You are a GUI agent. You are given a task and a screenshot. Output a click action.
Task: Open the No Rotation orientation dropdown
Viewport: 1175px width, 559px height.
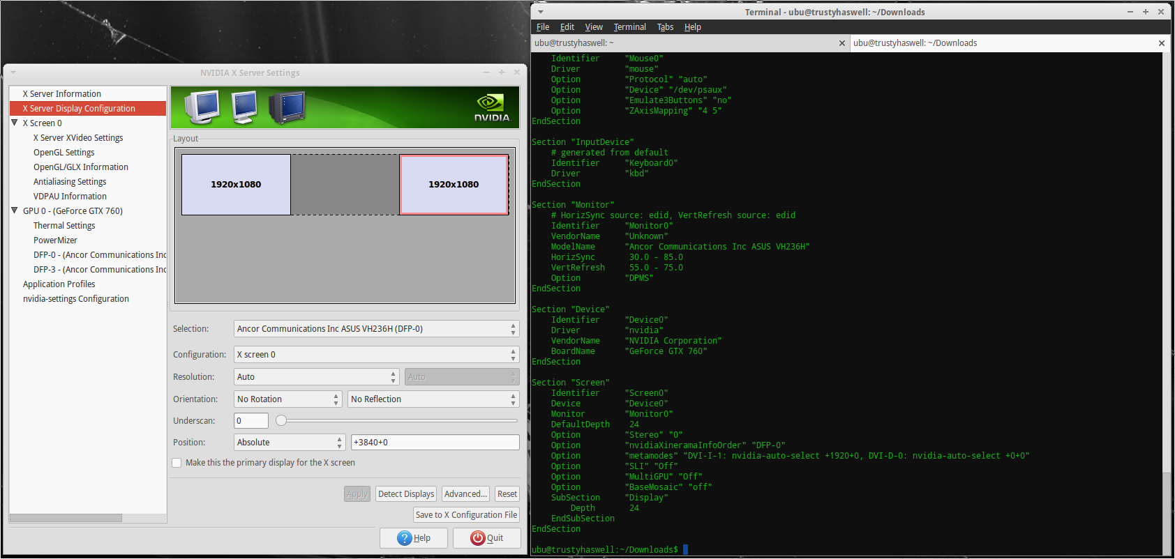tap(288, 399)
